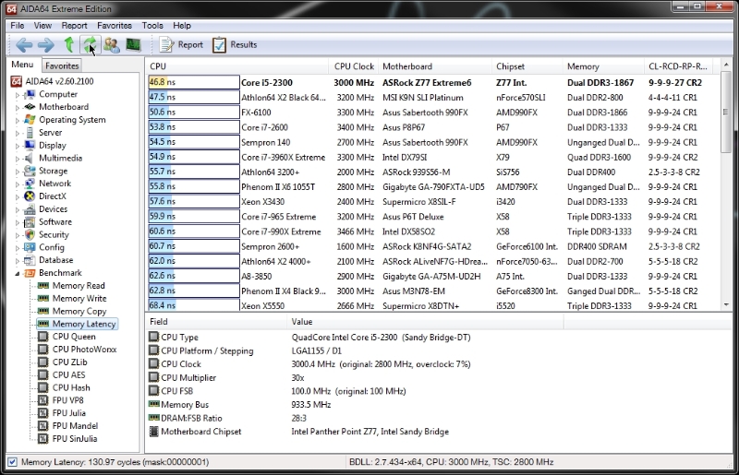Open the Tools menu

pos(152,26)
